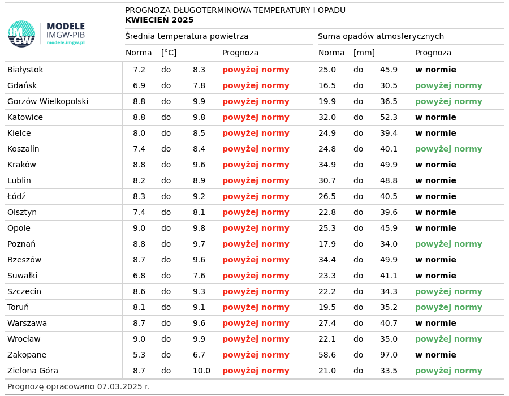The height and width of the screenshot is (396, 509).
Task: Click the Opole city name
Action: tap(19, 228)
